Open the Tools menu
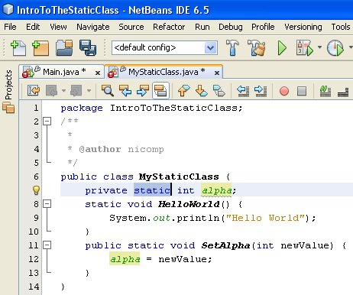This screenshot has width=353, height=295. tap(341, 27)
